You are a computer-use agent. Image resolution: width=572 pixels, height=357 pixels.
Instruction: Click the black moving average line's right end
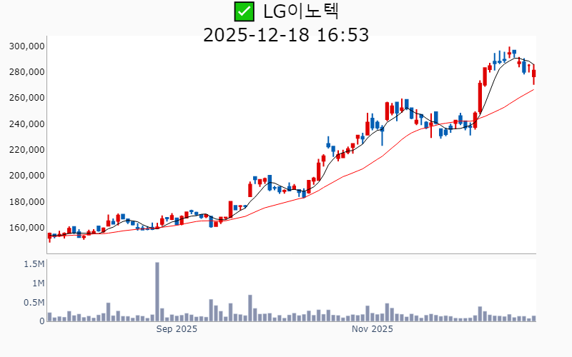pyautogui.click(x=533, y=65)
